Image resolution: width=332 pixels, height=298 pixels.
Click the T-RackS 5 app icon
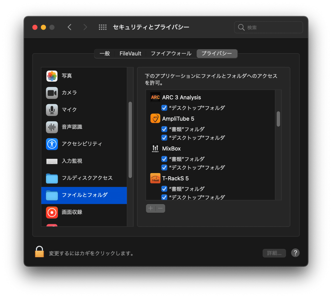click(155, 178)
